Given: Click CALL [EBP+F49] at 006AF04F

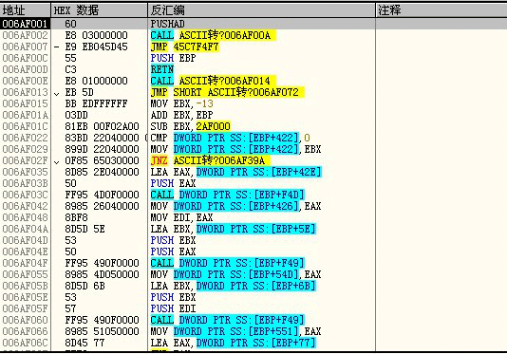Looking at the screenshot, I should (227, 263).
